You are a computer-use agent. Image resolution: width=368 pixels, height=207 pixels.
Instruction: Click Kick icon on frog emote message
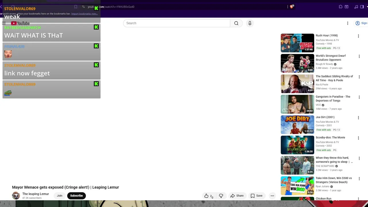(x=96, y=84)
